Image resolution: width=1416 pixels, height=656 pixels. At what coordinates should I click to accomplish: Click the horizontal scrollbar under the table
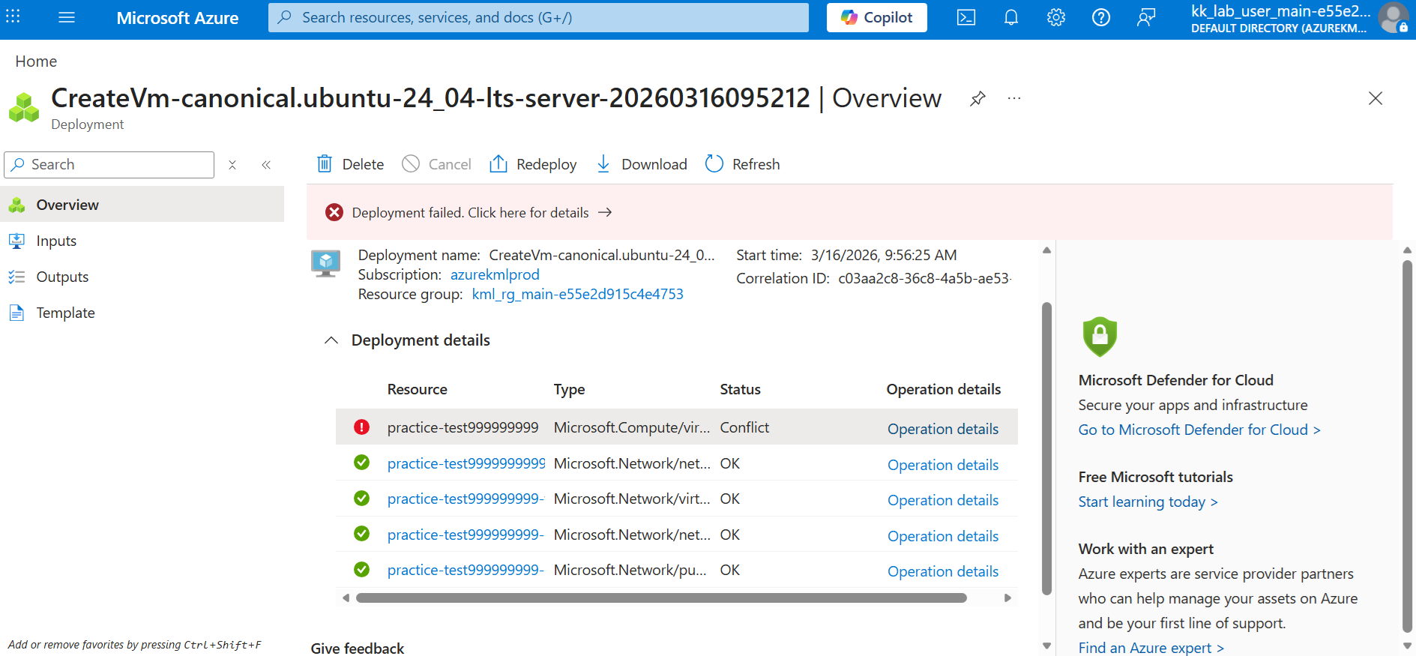point(660,598)
